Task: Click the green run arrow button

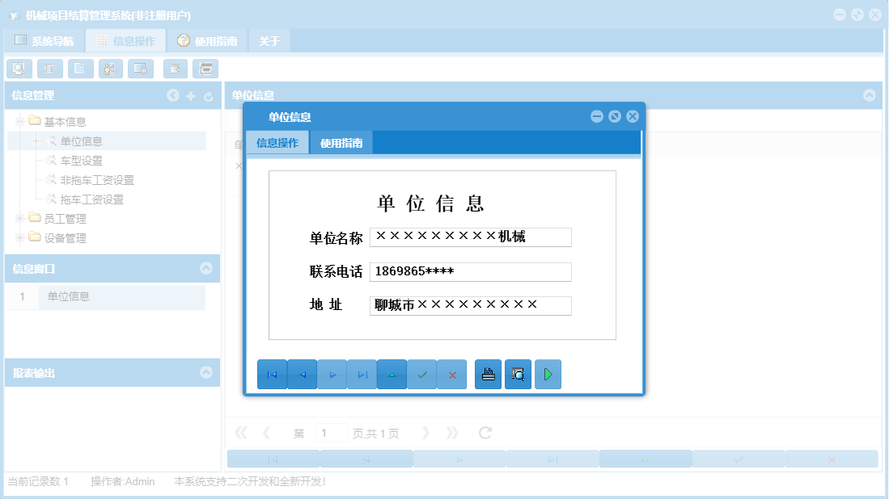Action: point(548,374)
